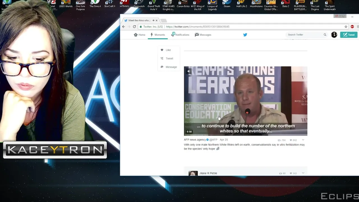Launch Half-Life 2 desktop icon
The image size is (359, 202).
(241, 4)
